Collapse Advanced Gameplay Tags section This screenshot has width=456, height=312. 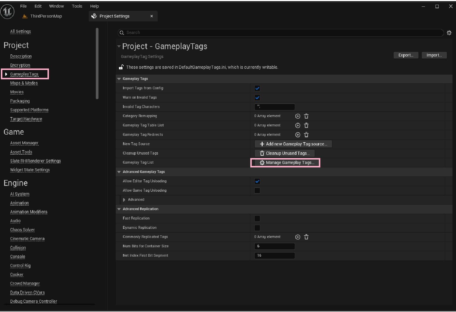(119, 172)
